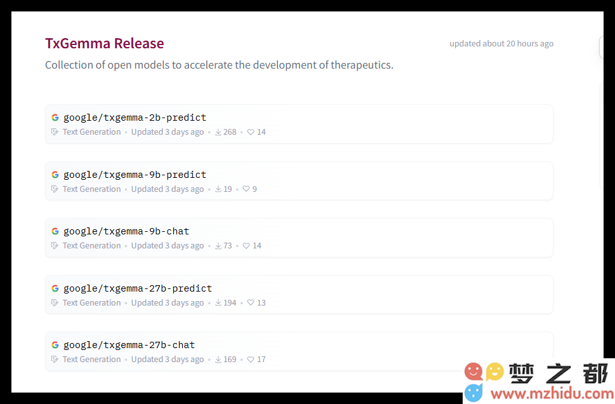This screenshot has height=404, width=615.
Task: Click like count 17
Action: click(x=261, y=360)
